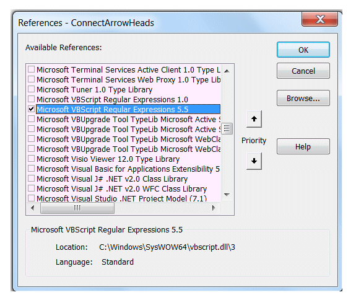Click the vertical scrollbar thumb
Screen dimensions: 356x305
point(227,129)
